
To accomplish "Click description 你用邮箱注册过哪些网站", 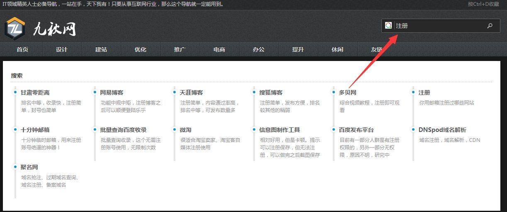I will 447,102.
